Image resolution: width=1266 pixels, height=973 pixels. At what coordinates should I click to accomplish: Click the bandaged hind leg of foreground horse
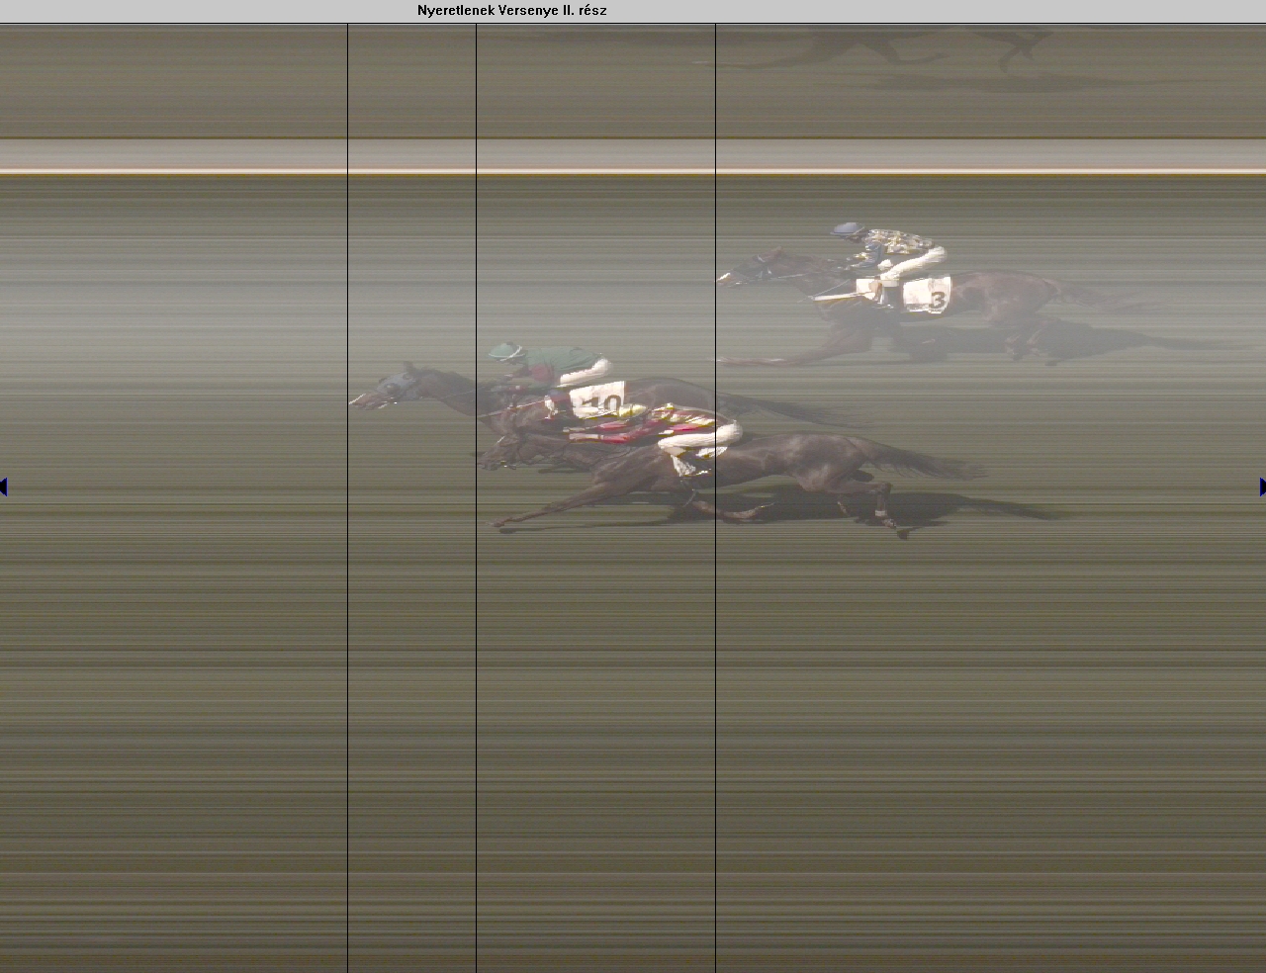pos(880,513)
